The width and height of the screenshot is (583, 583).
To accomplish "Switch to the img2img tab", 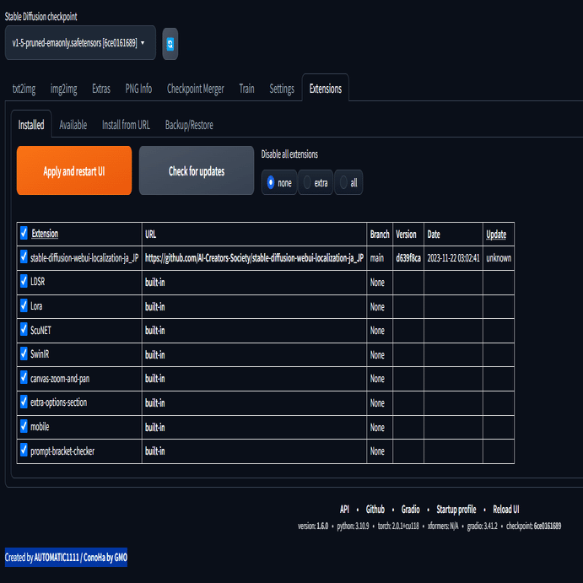I will coord(63,89).
